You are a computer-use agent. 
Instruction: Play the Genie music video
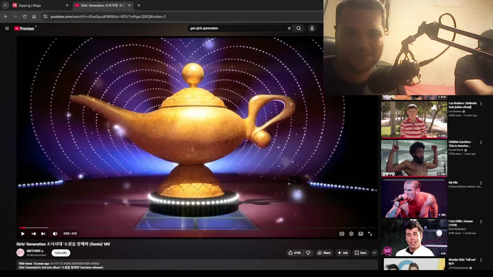click(23, 234)
